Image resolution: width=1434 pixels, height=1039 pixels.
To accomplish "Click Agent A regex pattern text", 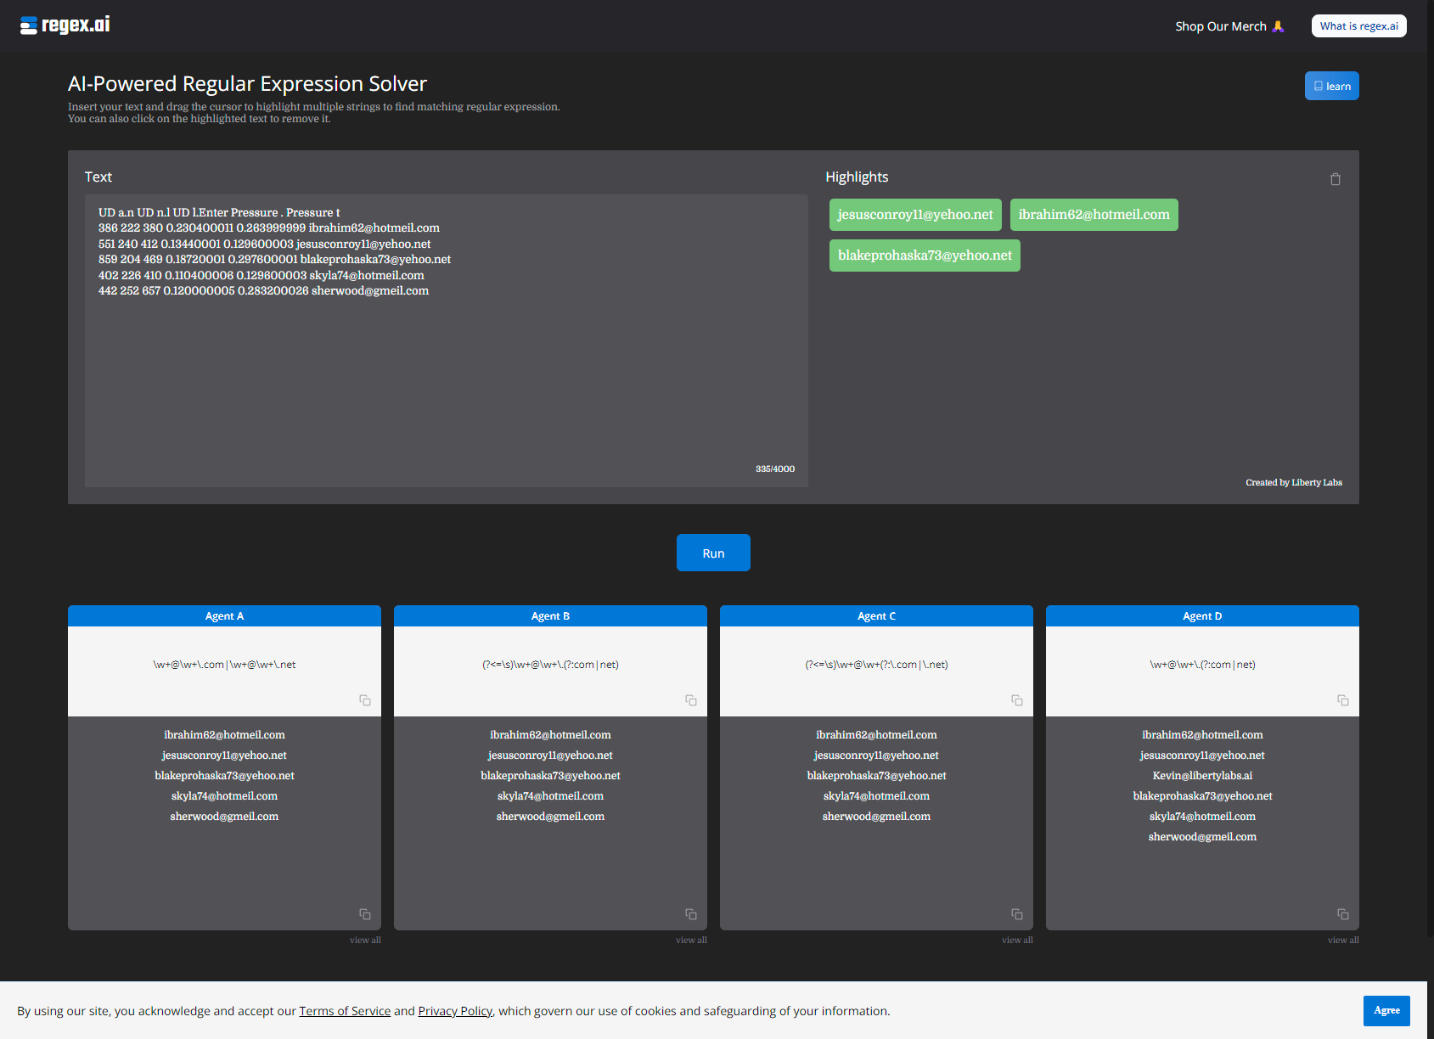I will click(x=224, y=665).
